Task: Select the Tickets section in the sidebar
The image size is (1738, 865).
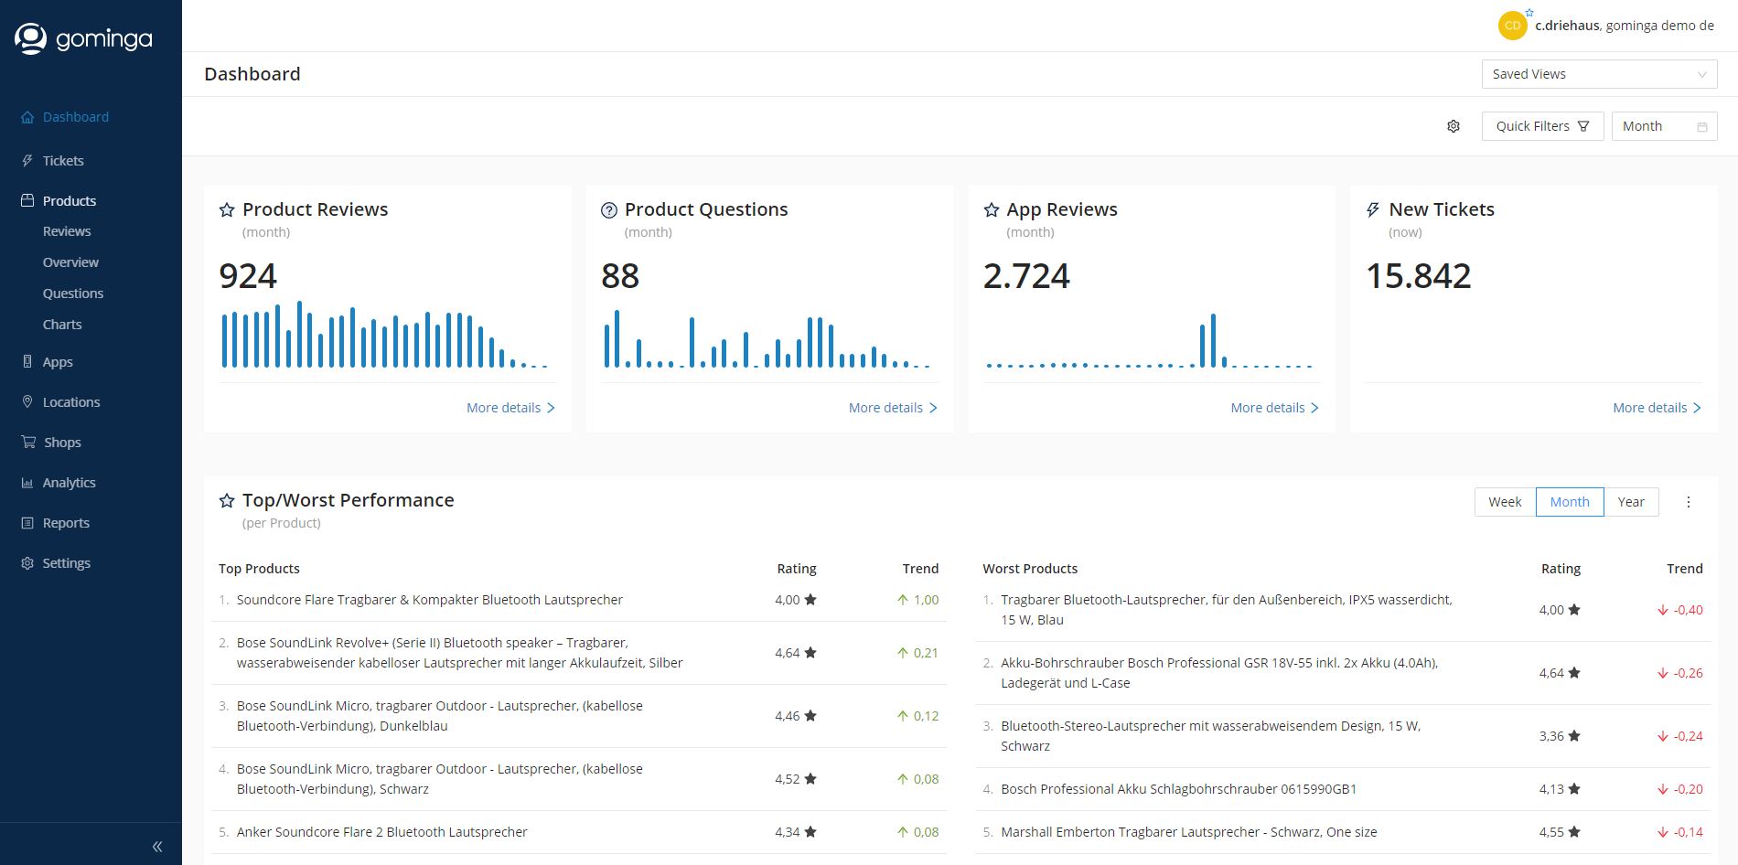Action: [62, 160]
